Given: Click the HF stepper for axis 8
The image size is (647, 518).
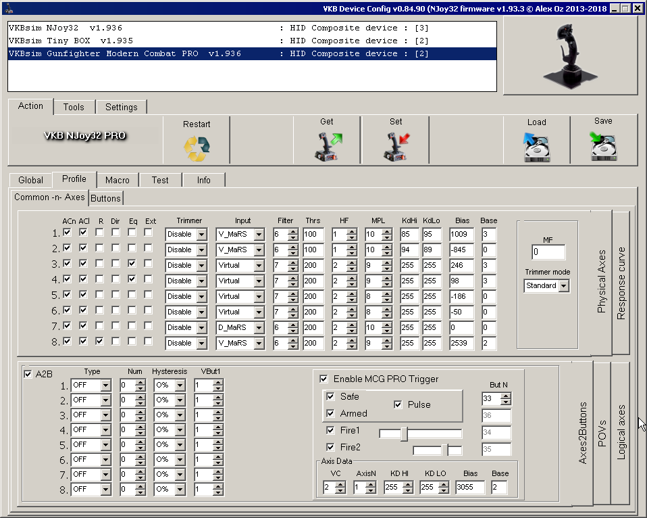Looking at the screenshot, I should (x=352, y=344).
